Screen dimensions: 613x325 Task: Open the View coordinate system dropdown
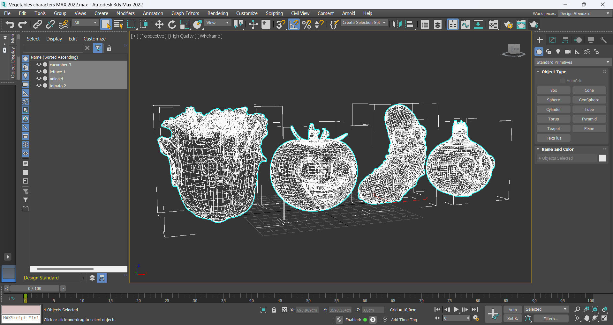click(217, 23)
